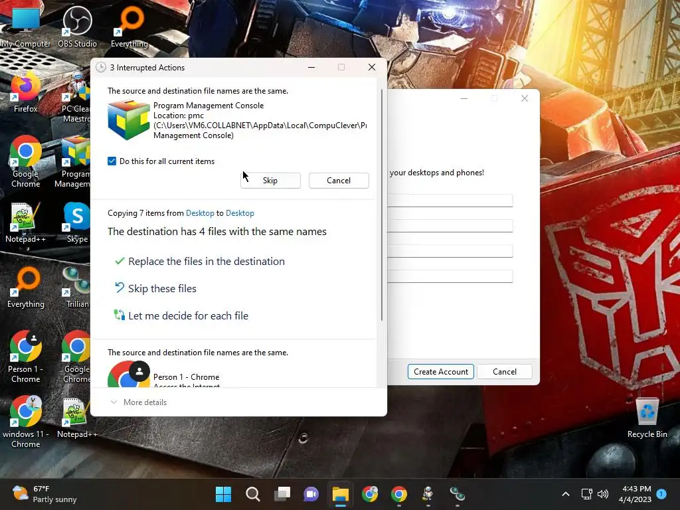Launch Firefox from the desktop
The width and height of the screenshot is (680, 510).
tap(26, 92)
